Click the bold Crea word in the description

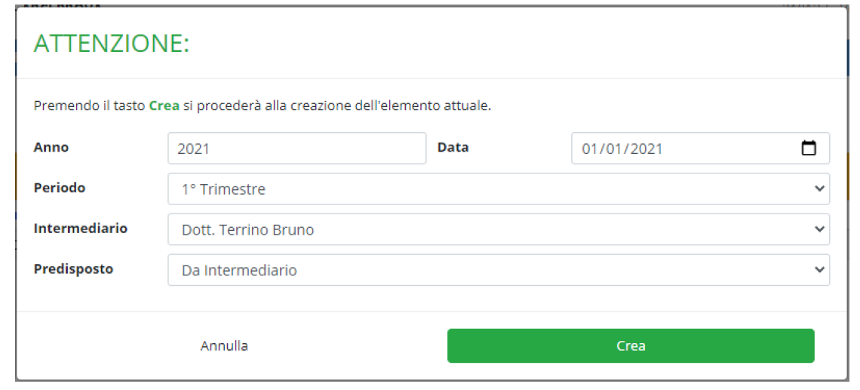(x=164, y=106)
